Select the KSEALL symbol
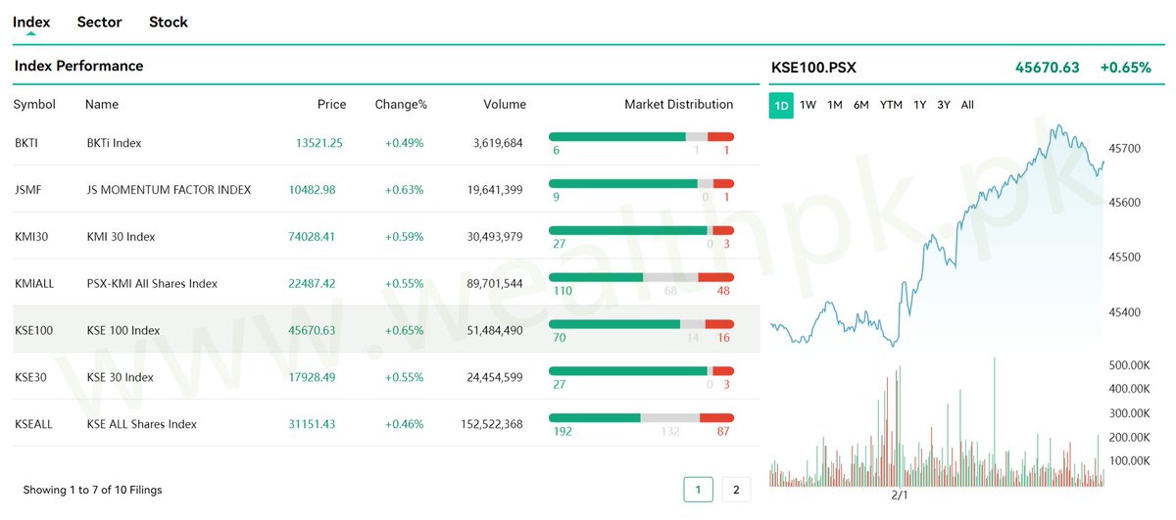 [33, 425]
